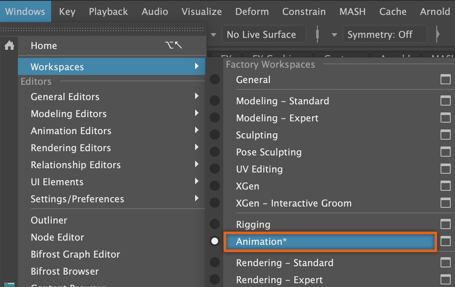Open option box for XGen - Interactive Groom
Viewport: 455px width, 287px height.
[x=446, y=203]
